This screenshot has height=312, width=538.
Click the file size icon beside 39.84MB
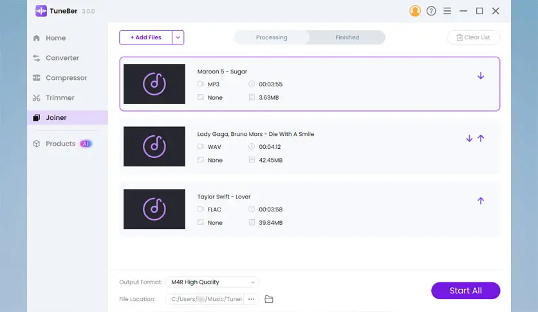[x=252, y=222]
